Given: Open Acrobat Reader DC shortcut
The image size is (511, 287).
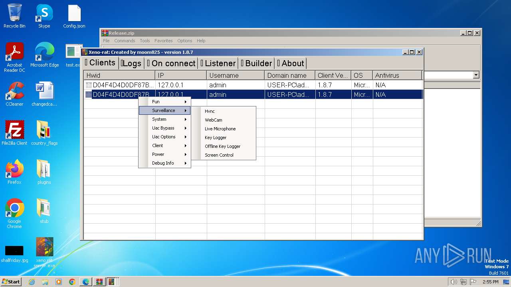Looking at the screenshot, I should tap(14, 57).
